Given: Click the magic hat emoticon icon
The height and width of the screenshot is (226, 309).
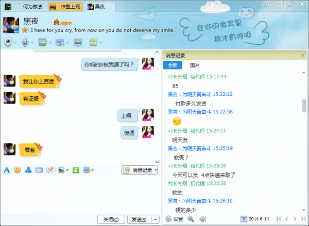Looking at the screenshot, I should coord(28,170).
